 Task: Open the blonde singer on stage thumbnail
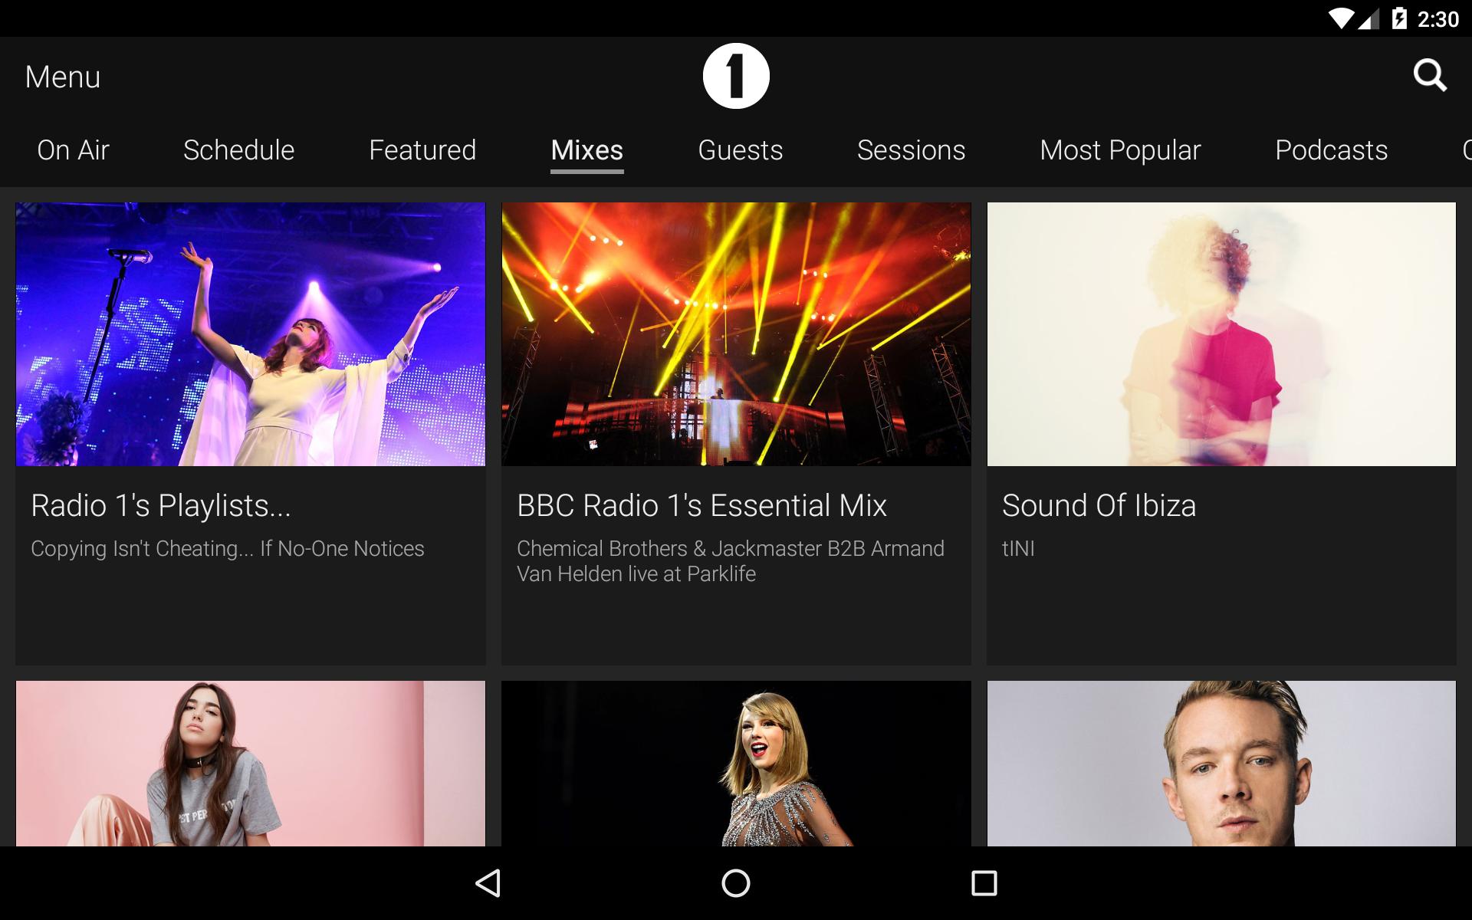(736, 764)
